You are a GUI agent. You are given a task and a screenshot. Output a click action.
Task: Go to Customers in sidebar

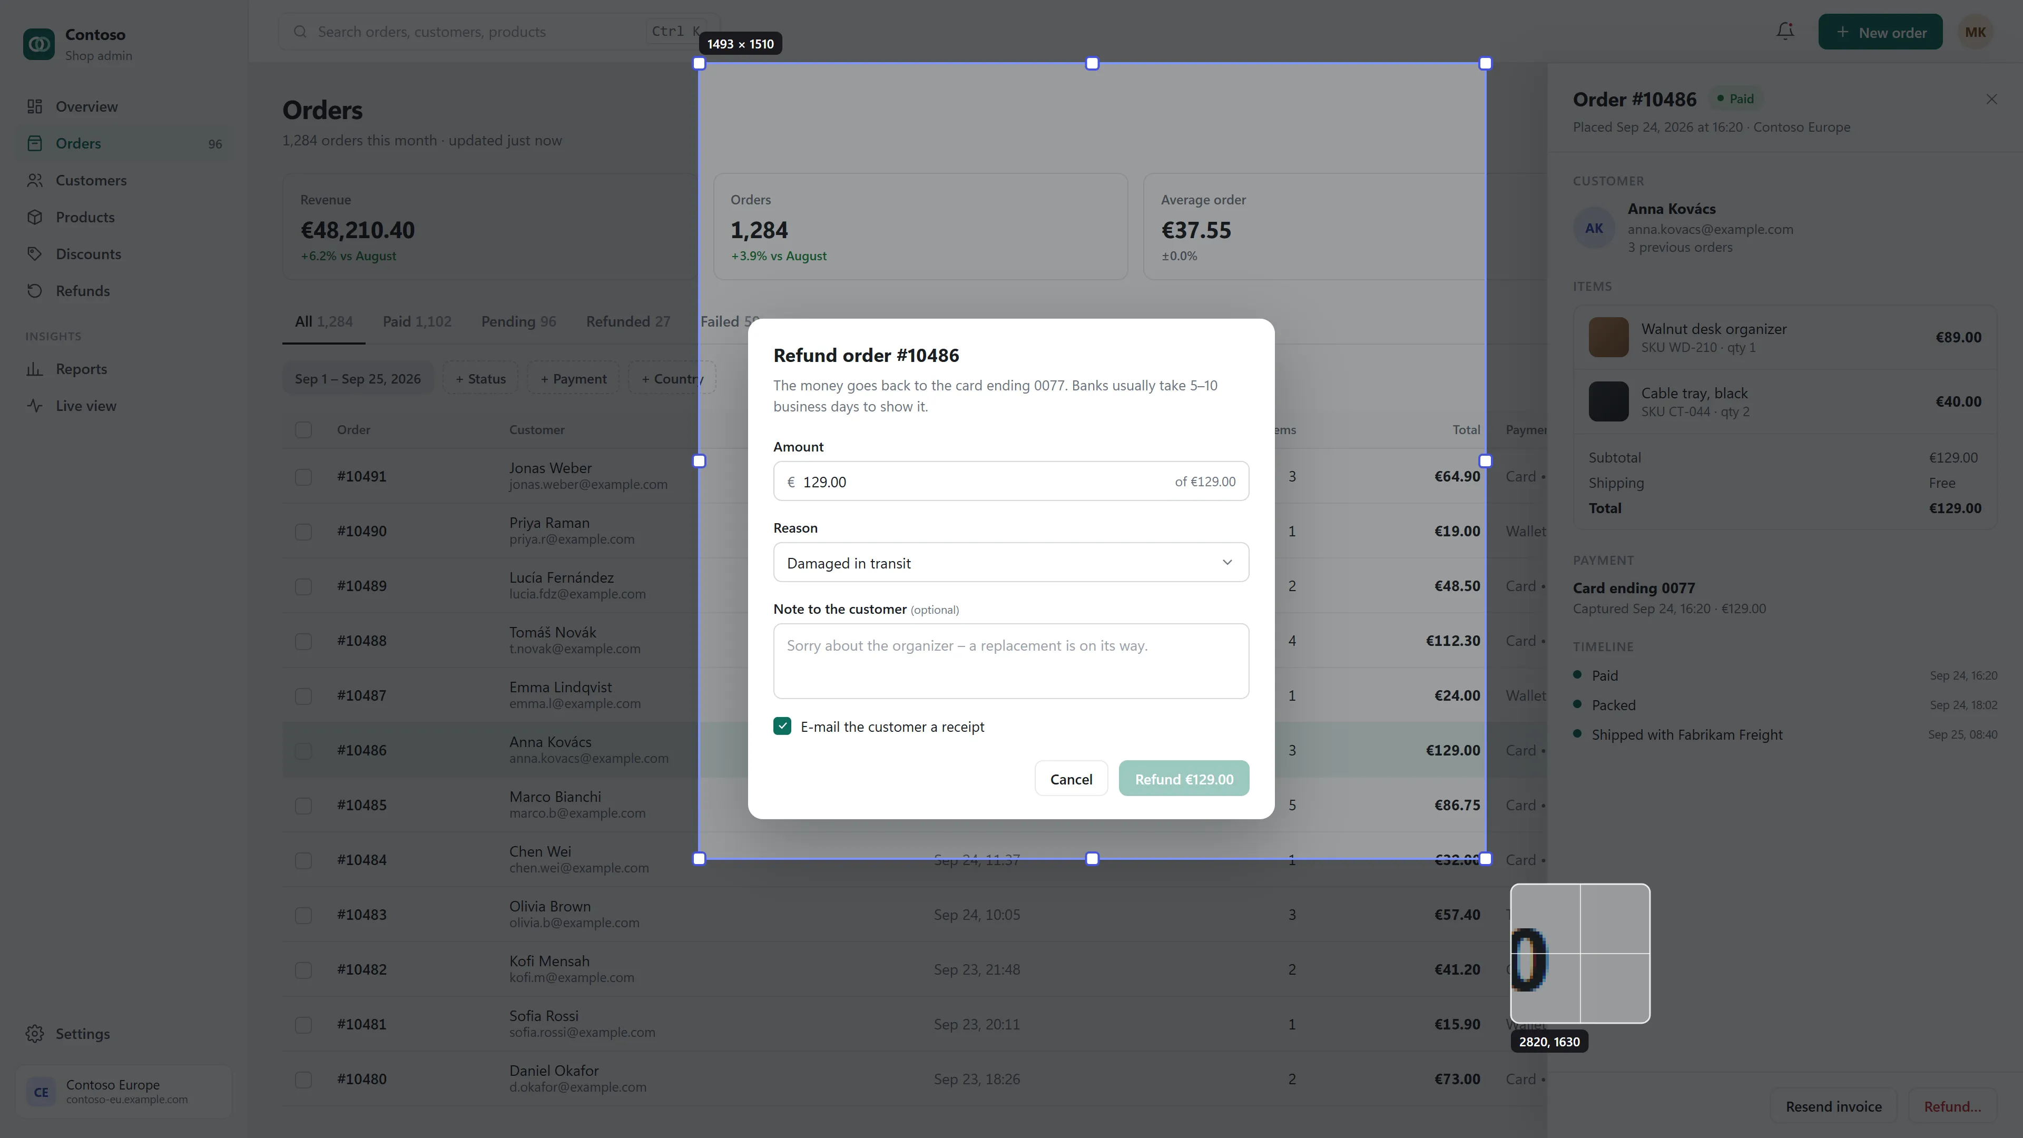tap(124, 180)
